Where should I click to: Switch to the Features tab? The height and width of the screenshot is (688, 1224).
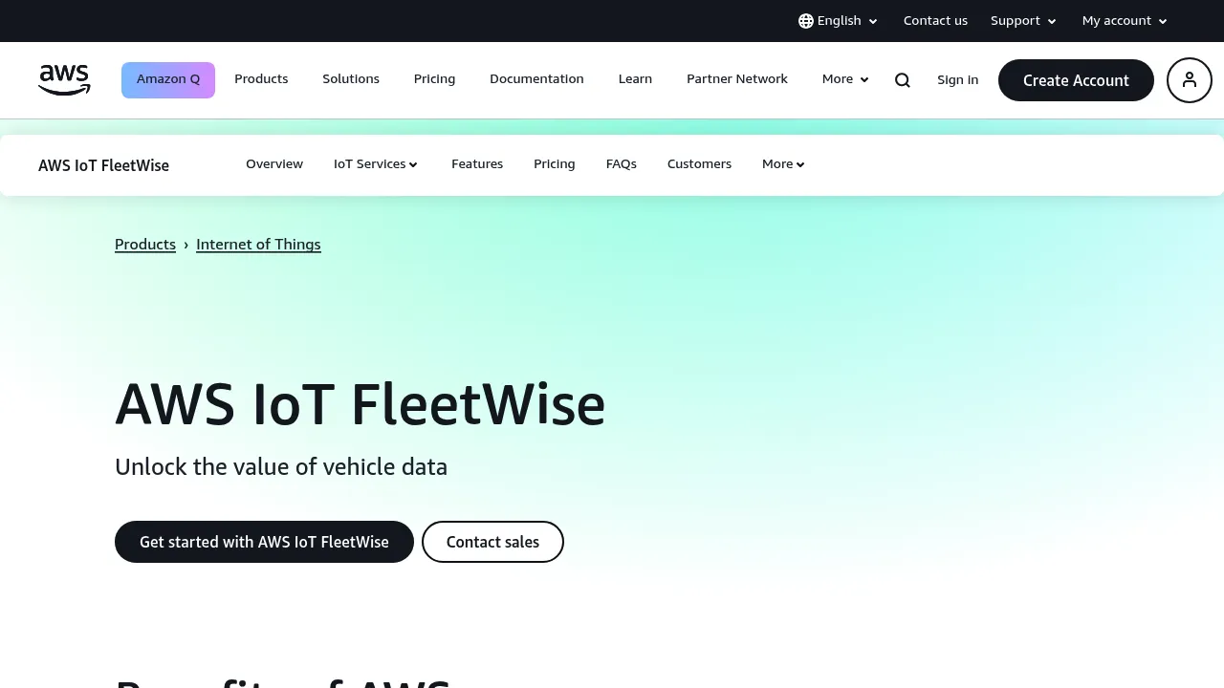[x=477, y=164]
